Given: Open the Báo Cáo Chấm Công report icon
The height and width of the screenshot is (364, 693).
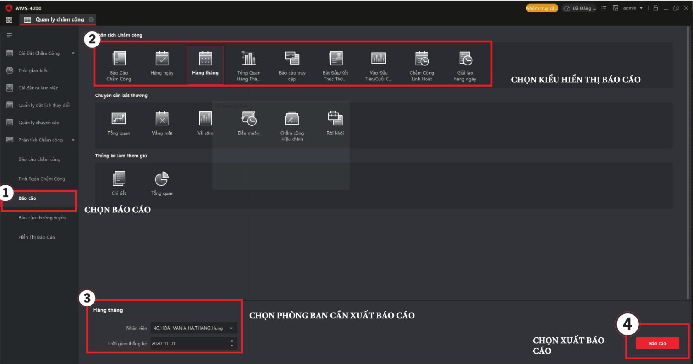Looking at the screenshot, I should [119, 59].
